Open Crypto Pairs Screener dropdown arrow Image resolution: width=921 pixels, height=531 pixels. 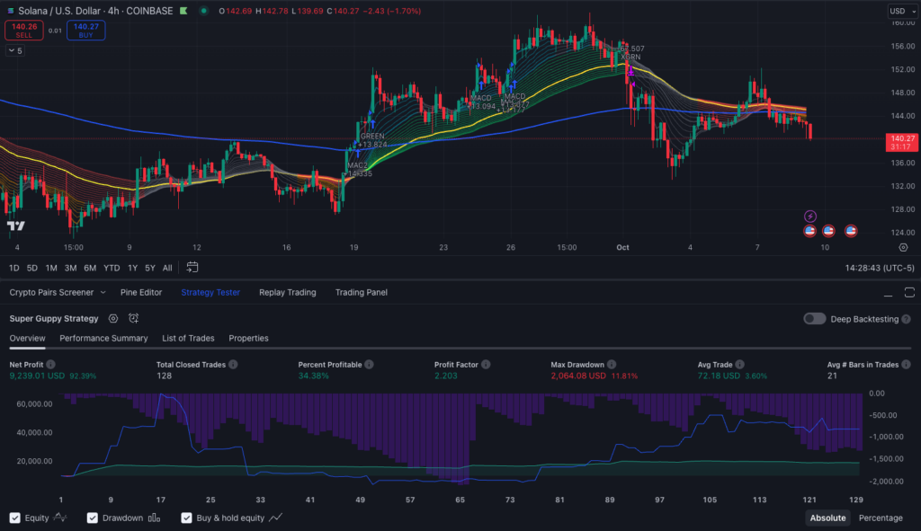[103, 292]
